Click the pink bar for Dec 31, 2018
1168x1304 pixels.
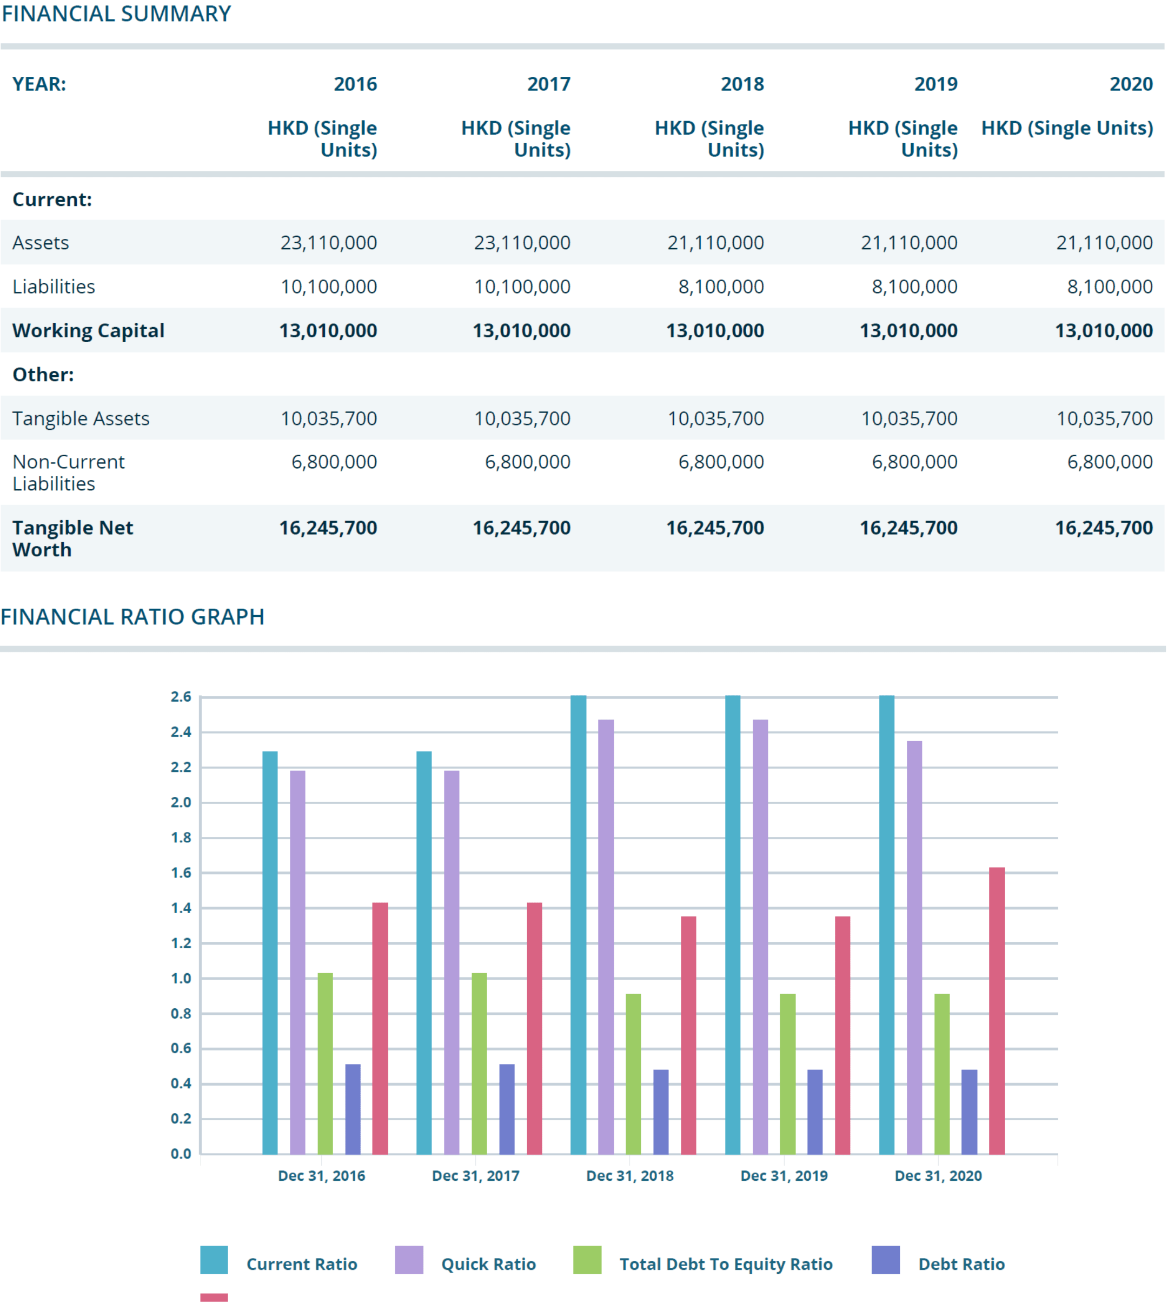[688, 1036]
